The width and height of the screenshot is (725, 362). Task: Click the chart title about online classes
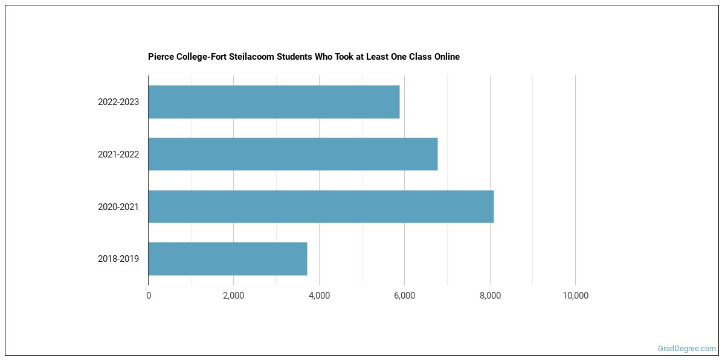click(x=303, y=57)
